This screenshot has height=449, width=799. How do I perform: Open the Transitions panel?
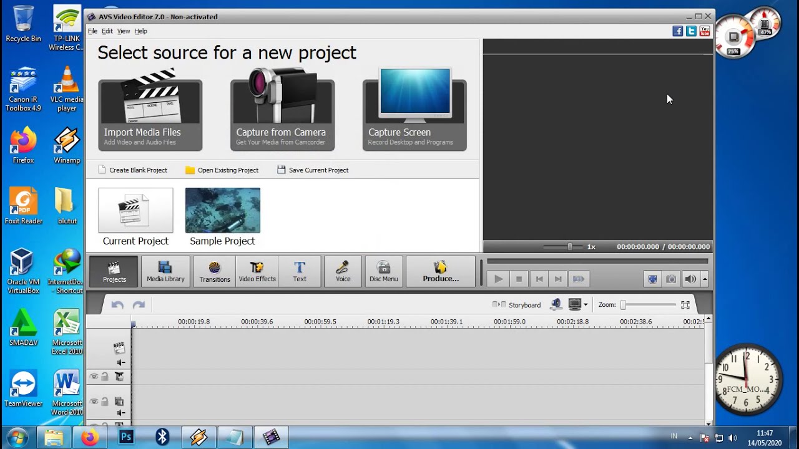point(215,271)
